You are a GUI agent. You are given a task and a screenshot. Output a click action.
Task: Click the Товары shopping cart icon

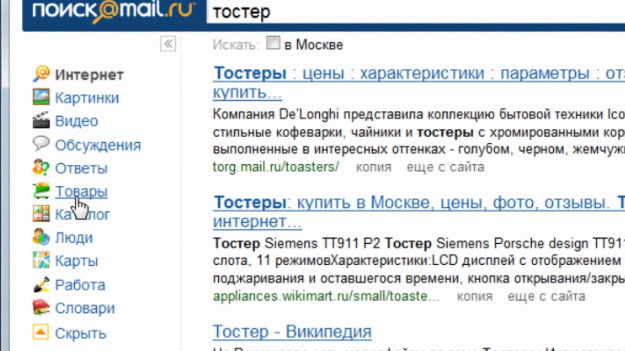pyautogui.click(x=41, y=191)
